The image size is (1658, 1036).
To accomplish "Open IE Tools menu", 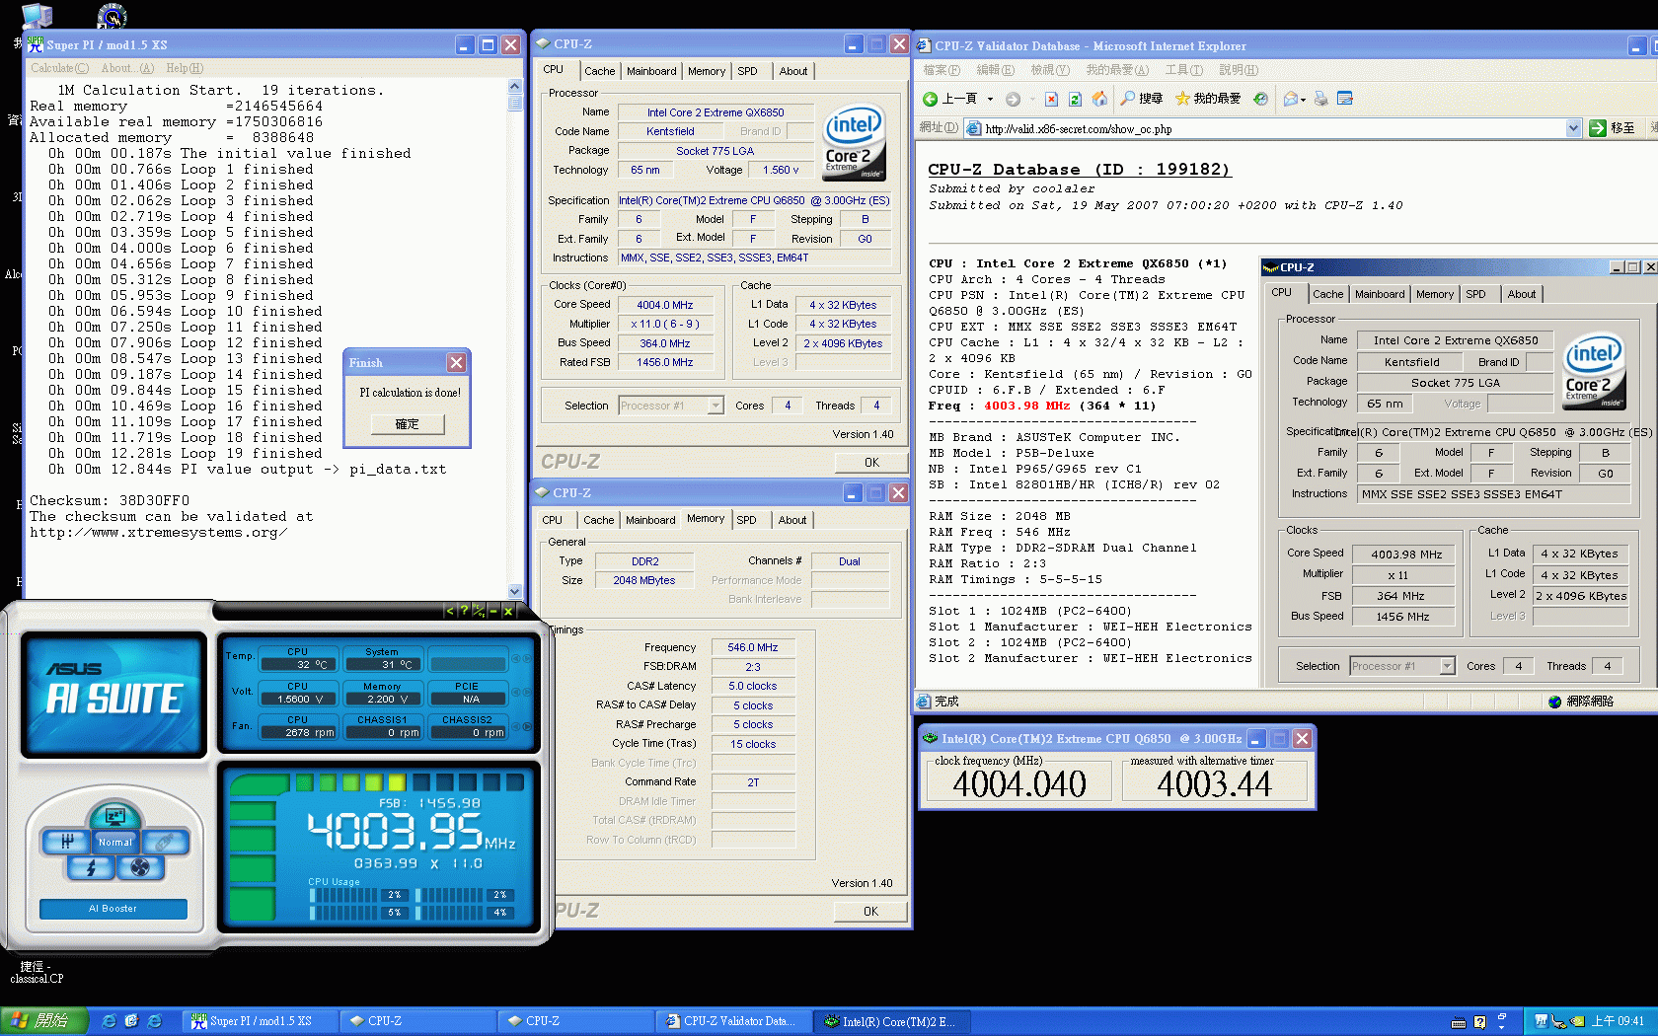I will pos(1183,70).
